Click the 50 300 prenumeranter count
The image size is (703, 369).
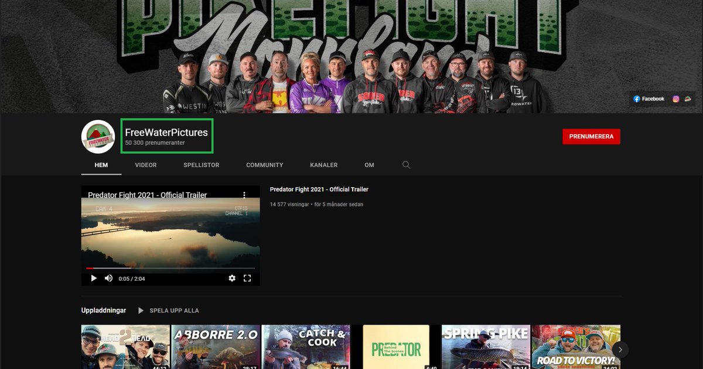(x=155, y=143)
